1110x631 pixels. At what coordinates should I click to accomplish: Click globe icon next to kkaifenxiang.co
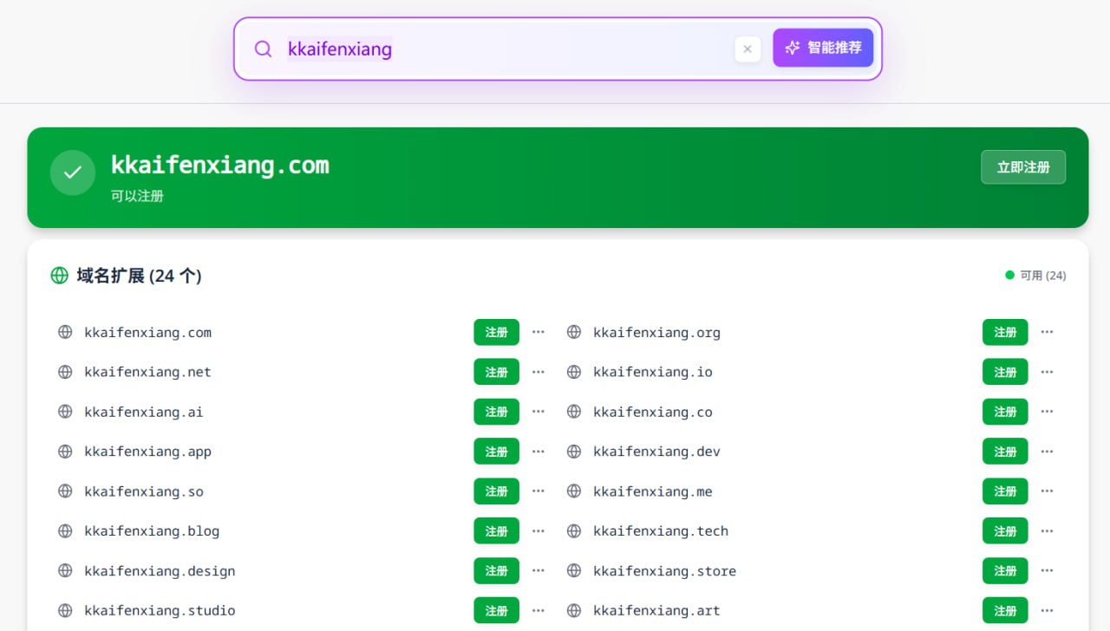(x=574, y=412)
